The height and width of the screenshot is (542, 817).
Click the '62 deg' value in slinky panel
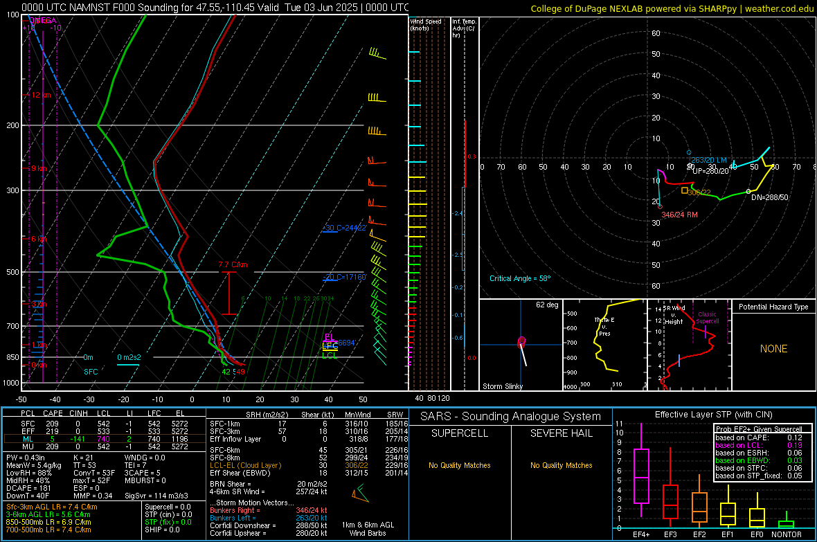pyautogui.click(x=547, y=305)
